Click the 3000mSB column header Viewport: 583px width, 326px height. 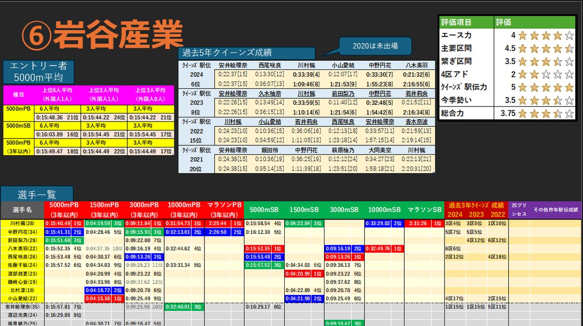click(x=344, y=210)
